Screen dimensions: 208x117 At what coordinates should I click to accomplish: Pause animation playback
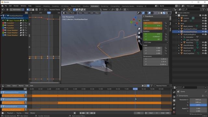[87, 113]
